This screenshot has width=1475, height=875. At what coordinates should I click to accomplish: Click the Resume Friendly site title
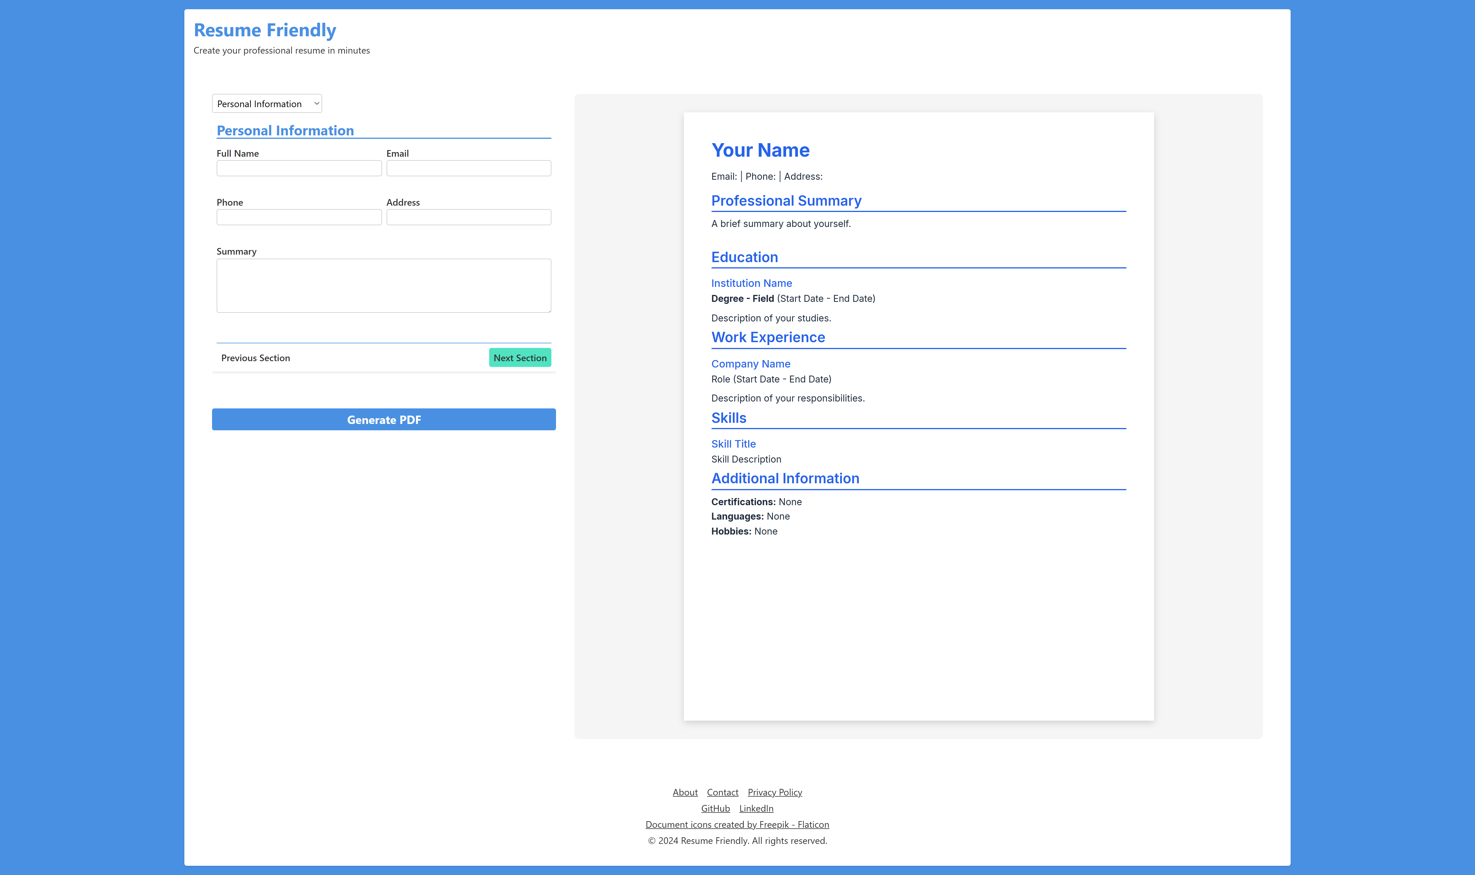[265, 30]
